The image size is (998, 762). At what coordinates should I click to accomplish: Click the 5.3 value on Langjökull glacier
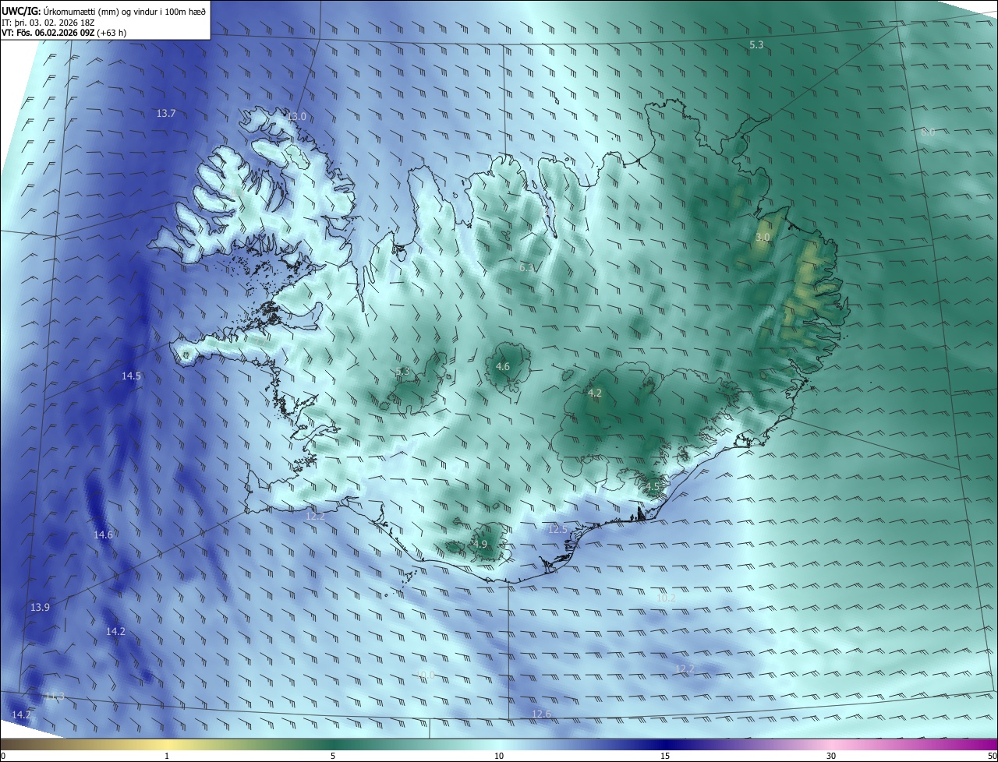tap(403, 372)
